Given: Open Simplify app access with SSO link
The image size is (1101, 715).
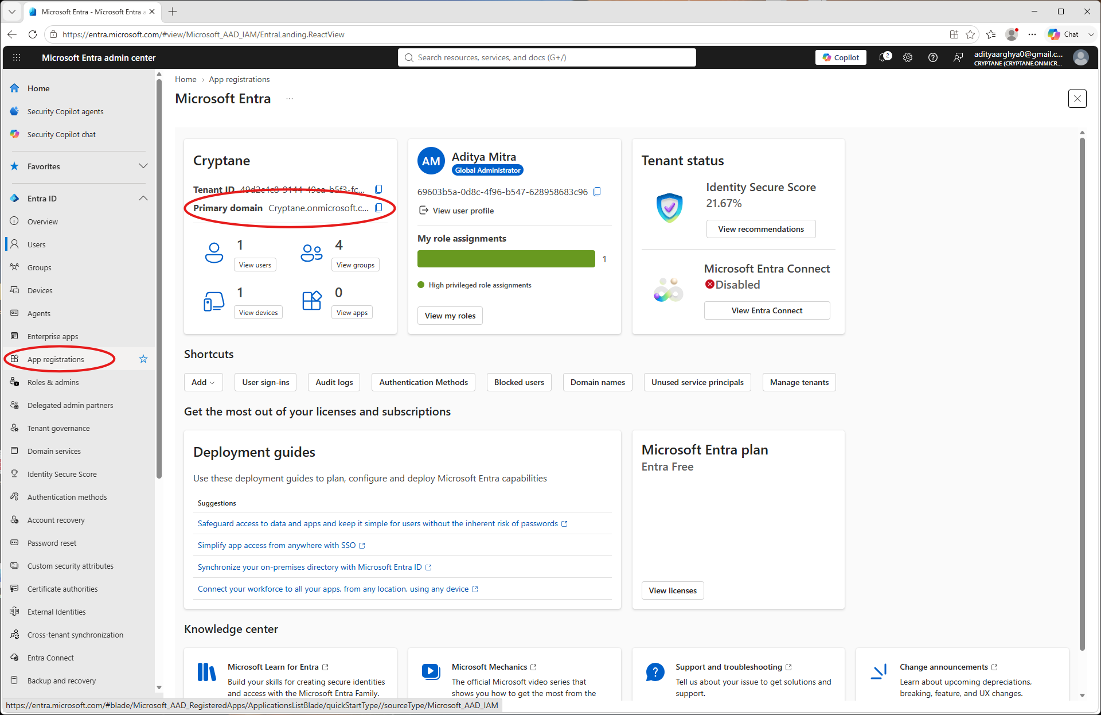Looking at the screenshot, I should click(x=281, y=545).
